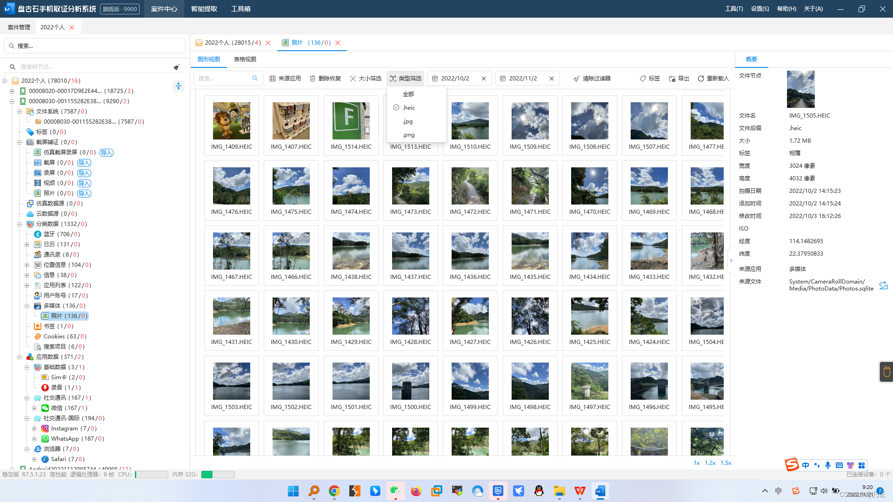The image size is (893, 502).
Task: Open the IMG_1472.HEIC thumbnail
Action: pyautogui.click(x=470, y=190)
